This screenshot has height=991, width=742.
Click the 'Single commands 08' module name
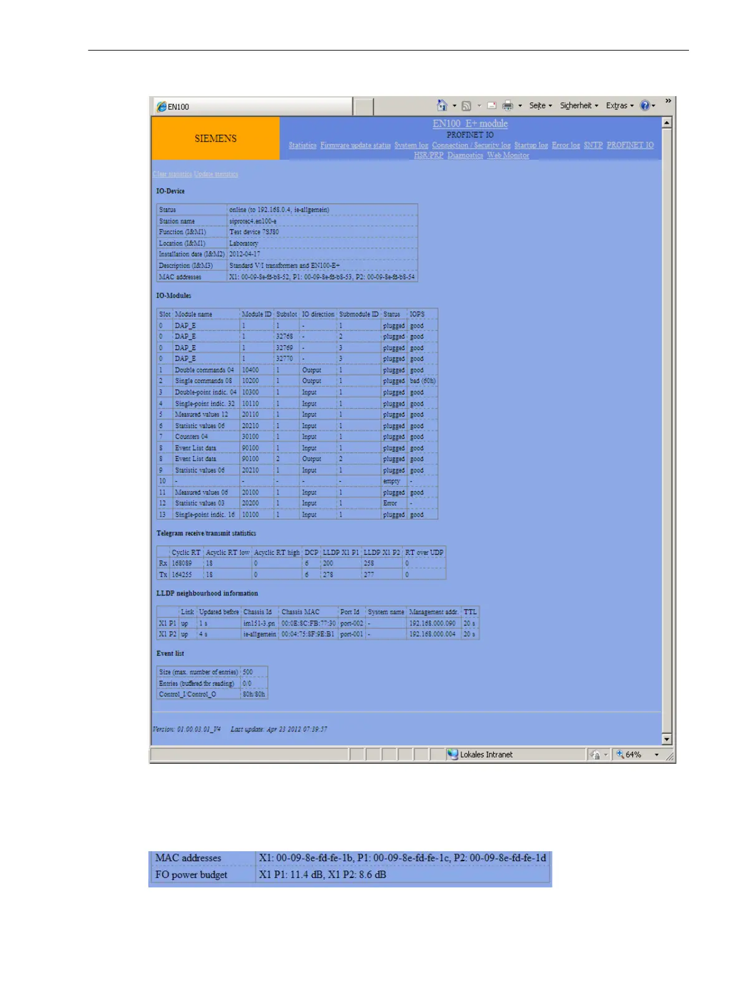203,381
